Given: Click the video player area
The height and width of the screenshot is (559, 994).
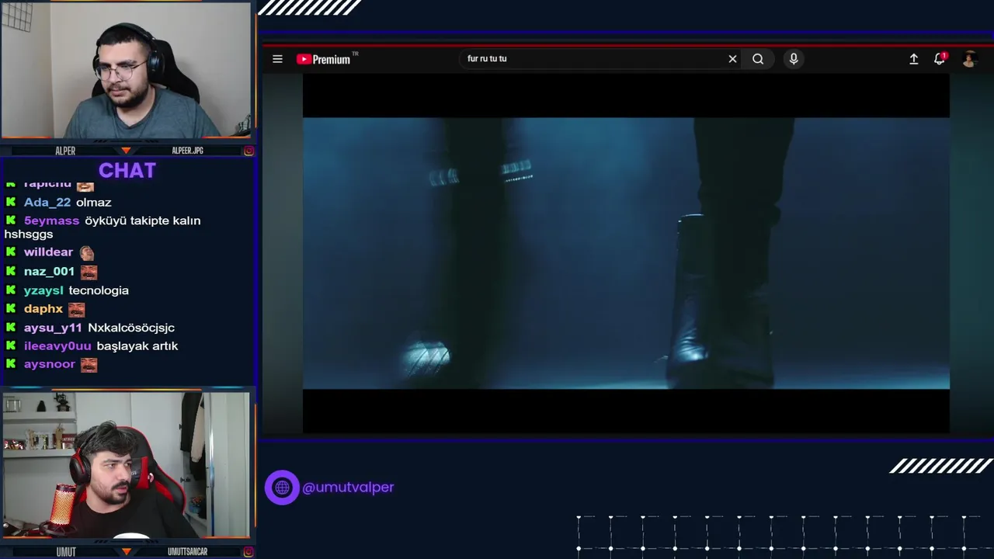Looking at the screenshot, I should tap(626, 253).
